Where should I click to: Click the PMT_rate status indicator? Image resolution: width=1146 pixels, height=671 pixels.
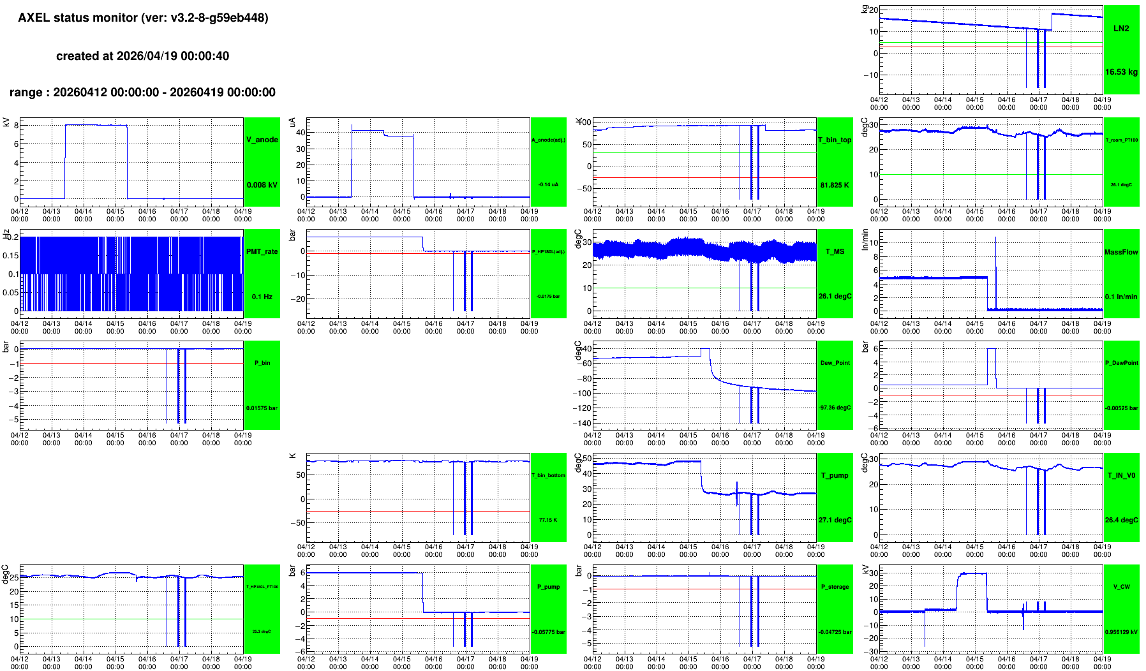tap(262, 274)
